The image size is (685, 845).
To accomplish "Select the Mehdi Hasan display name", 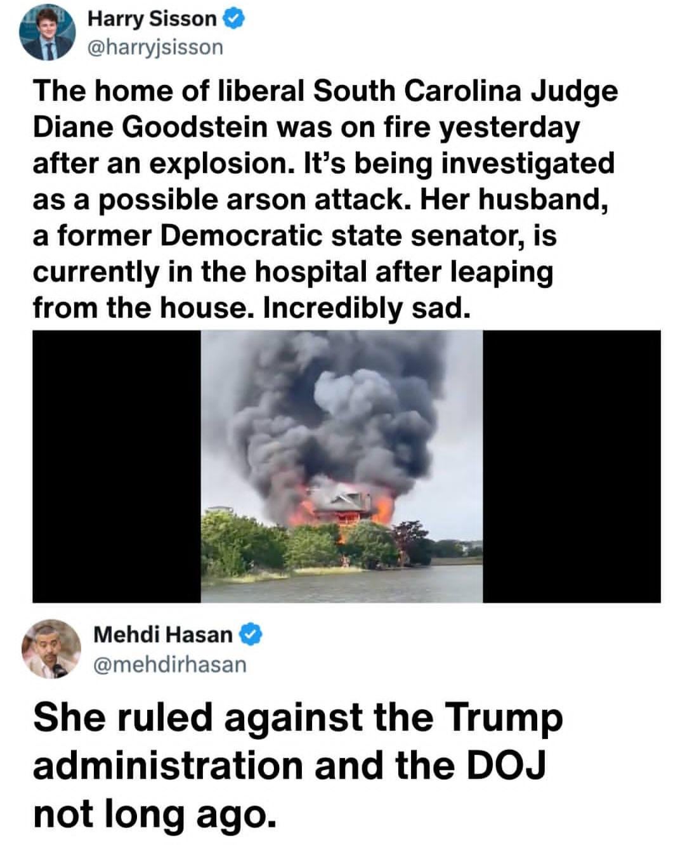I will pyautogui.click(x=163, y=634).
